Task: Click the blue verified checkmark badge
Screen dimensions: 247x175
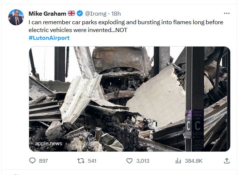Action: coord(80,14)
